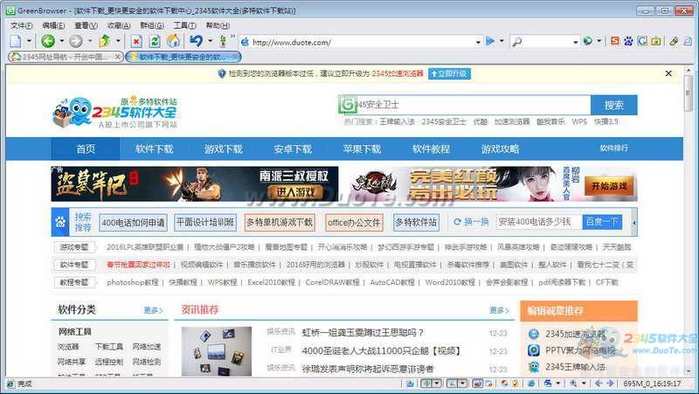Click the green Refresh page button
Viewport: 699px width, 394px height.
tap(155, 41)
